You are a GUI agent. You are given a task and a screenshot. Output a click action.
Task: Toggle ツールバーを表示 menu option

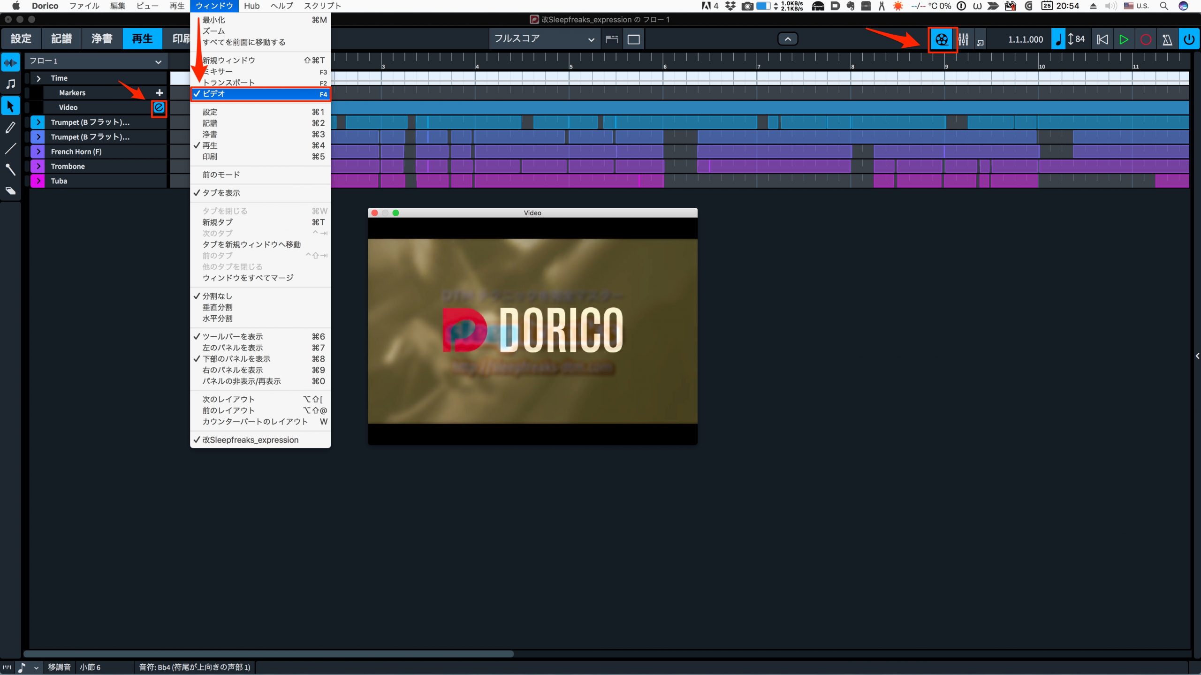tap(260, 337)
